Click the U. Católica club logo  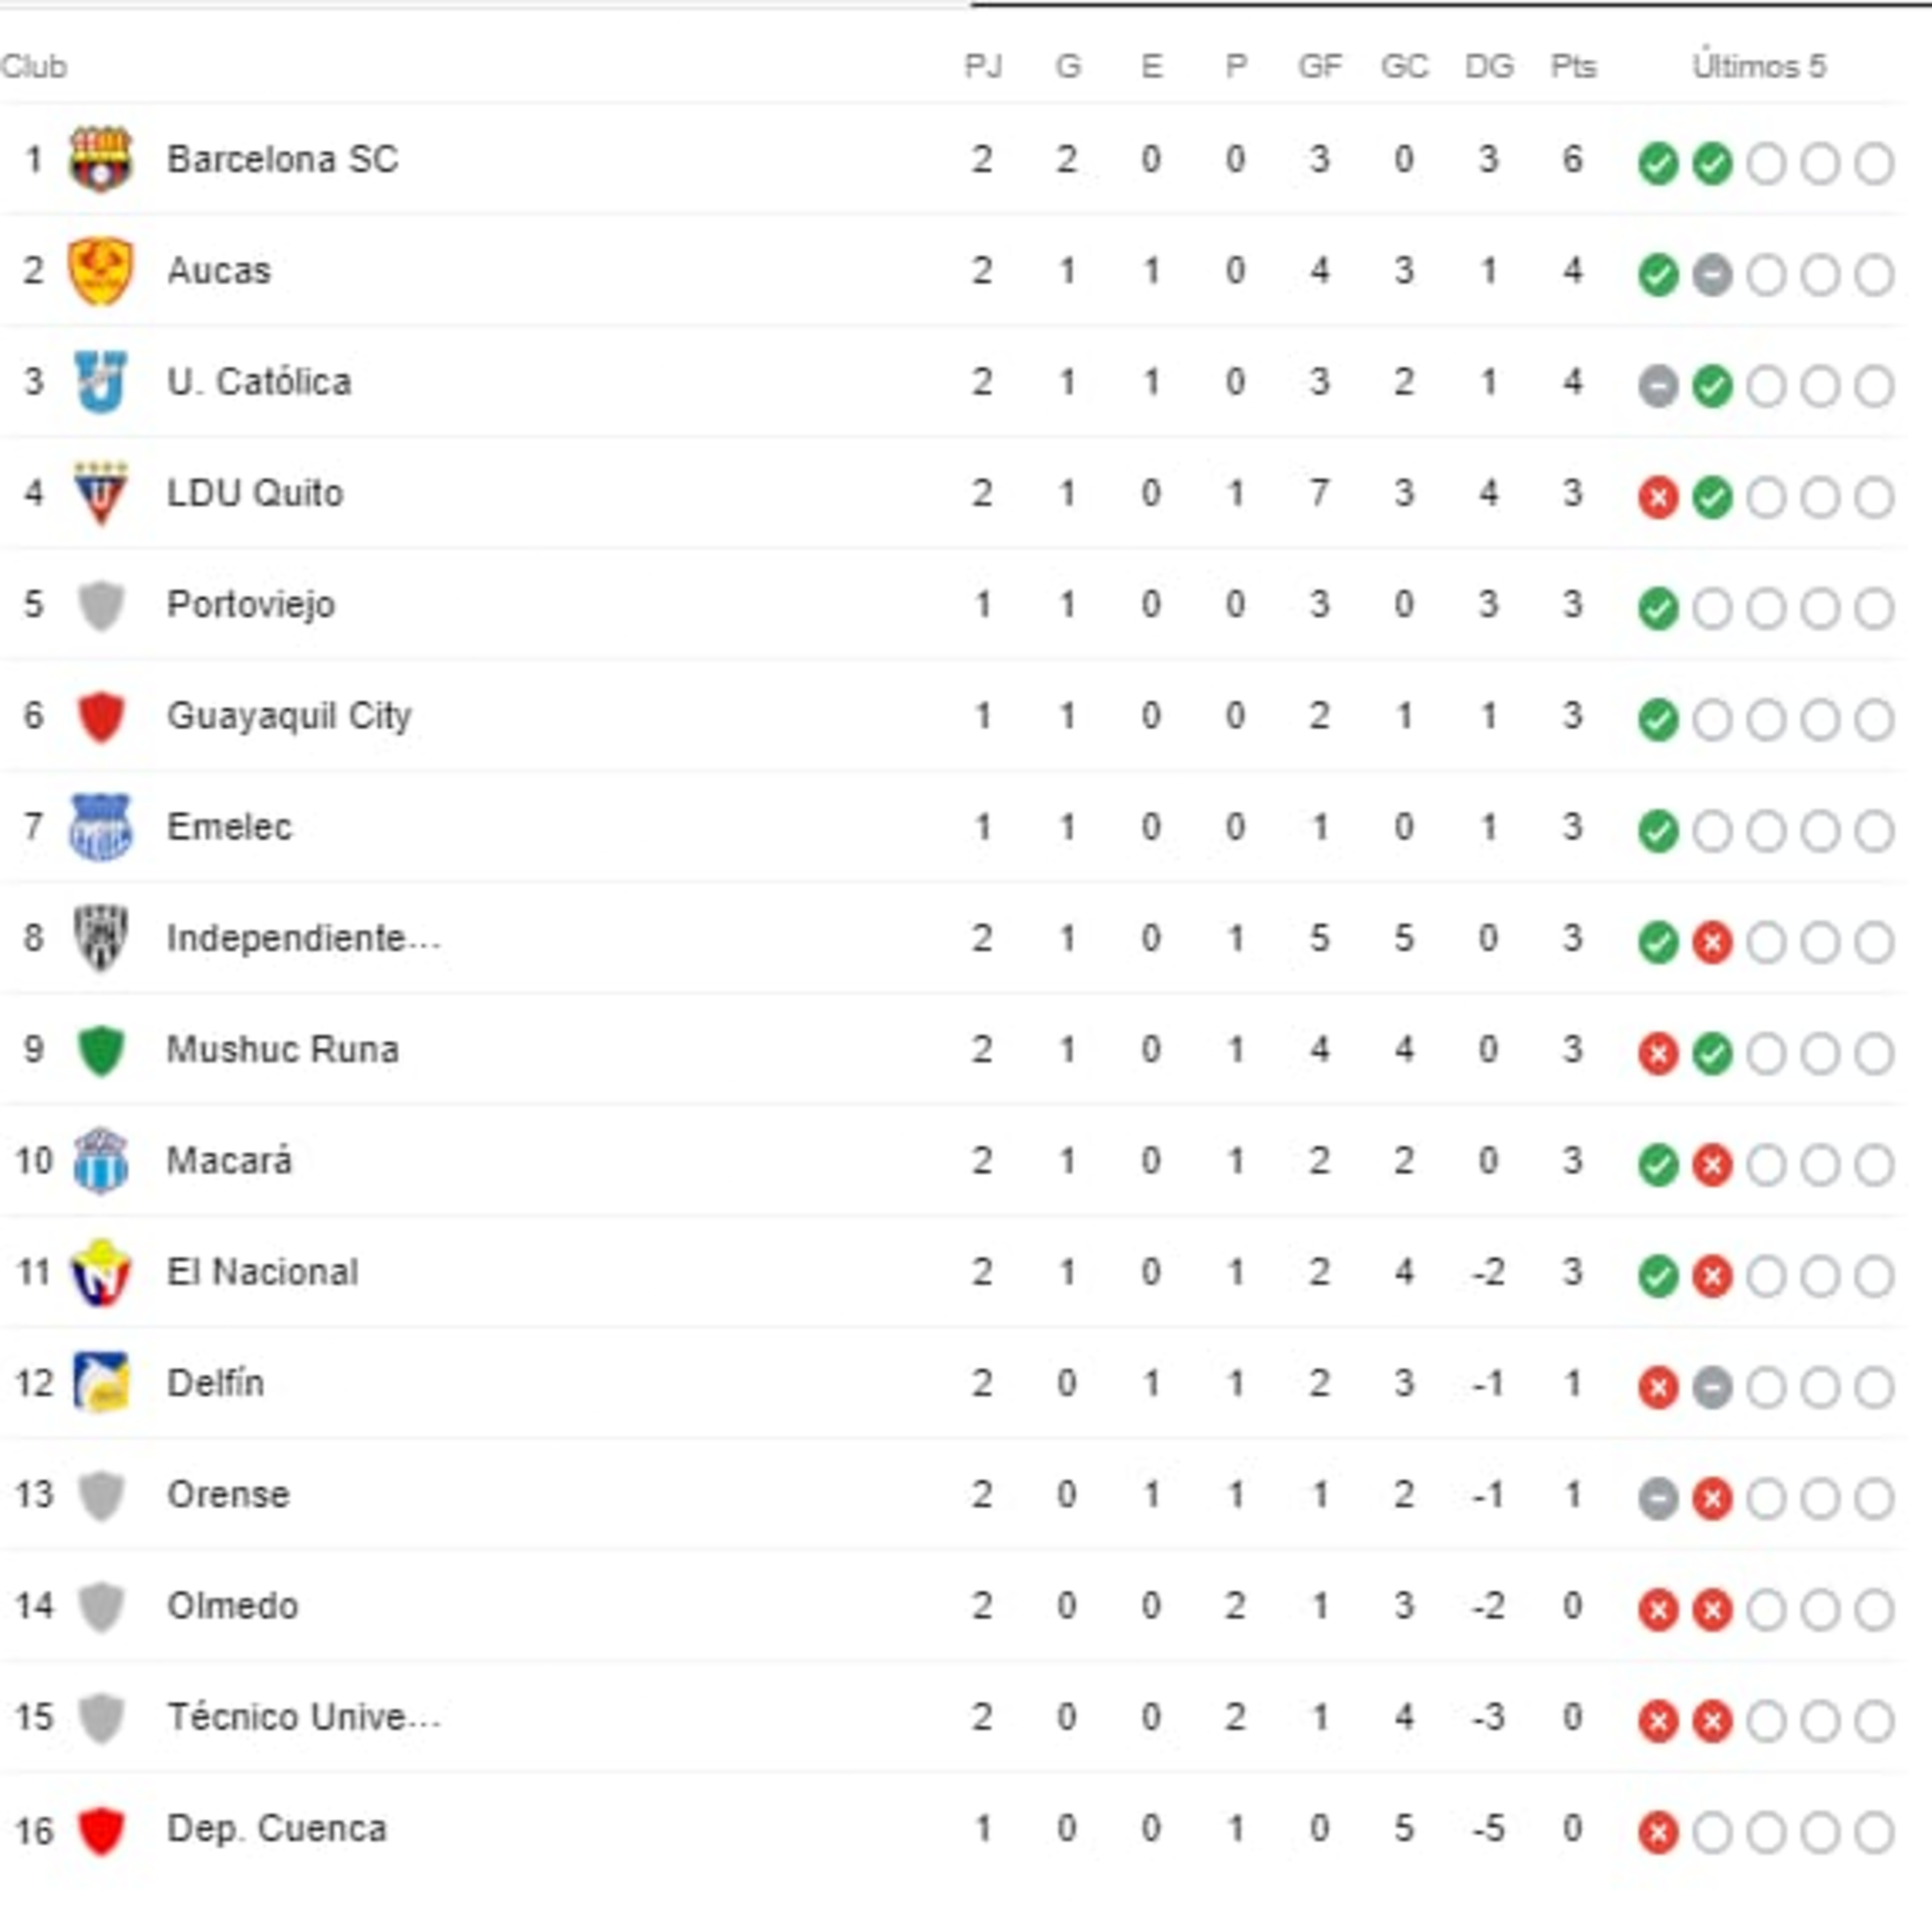(x=100, y=382)
